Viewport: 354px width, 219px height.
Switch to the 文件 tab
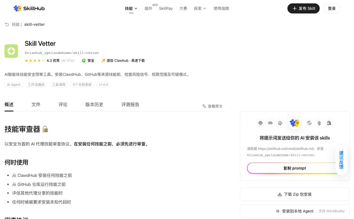pyautogui.click(x=36, y=104)
